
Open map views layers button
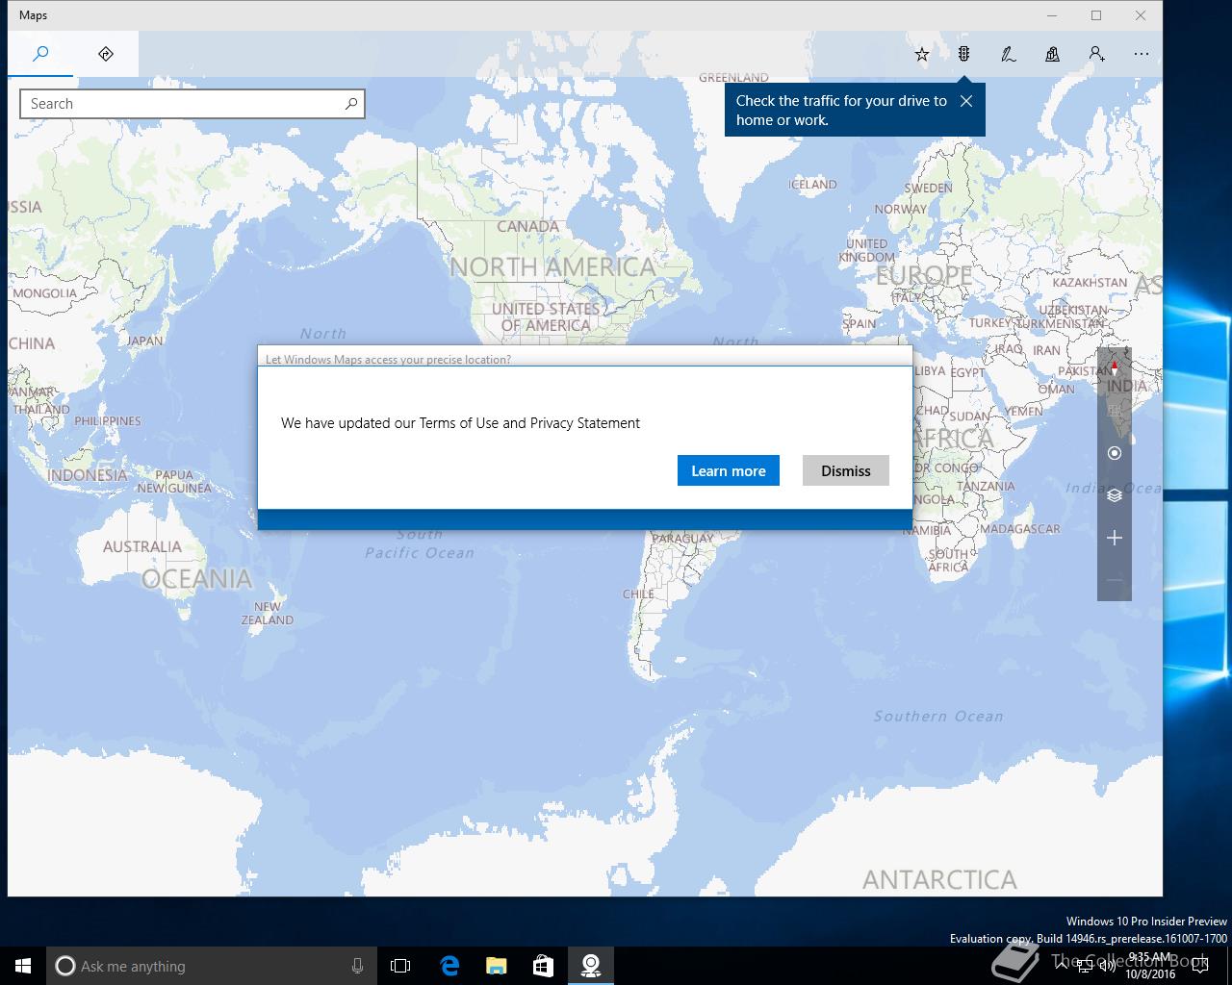(x=1115, y=495)
